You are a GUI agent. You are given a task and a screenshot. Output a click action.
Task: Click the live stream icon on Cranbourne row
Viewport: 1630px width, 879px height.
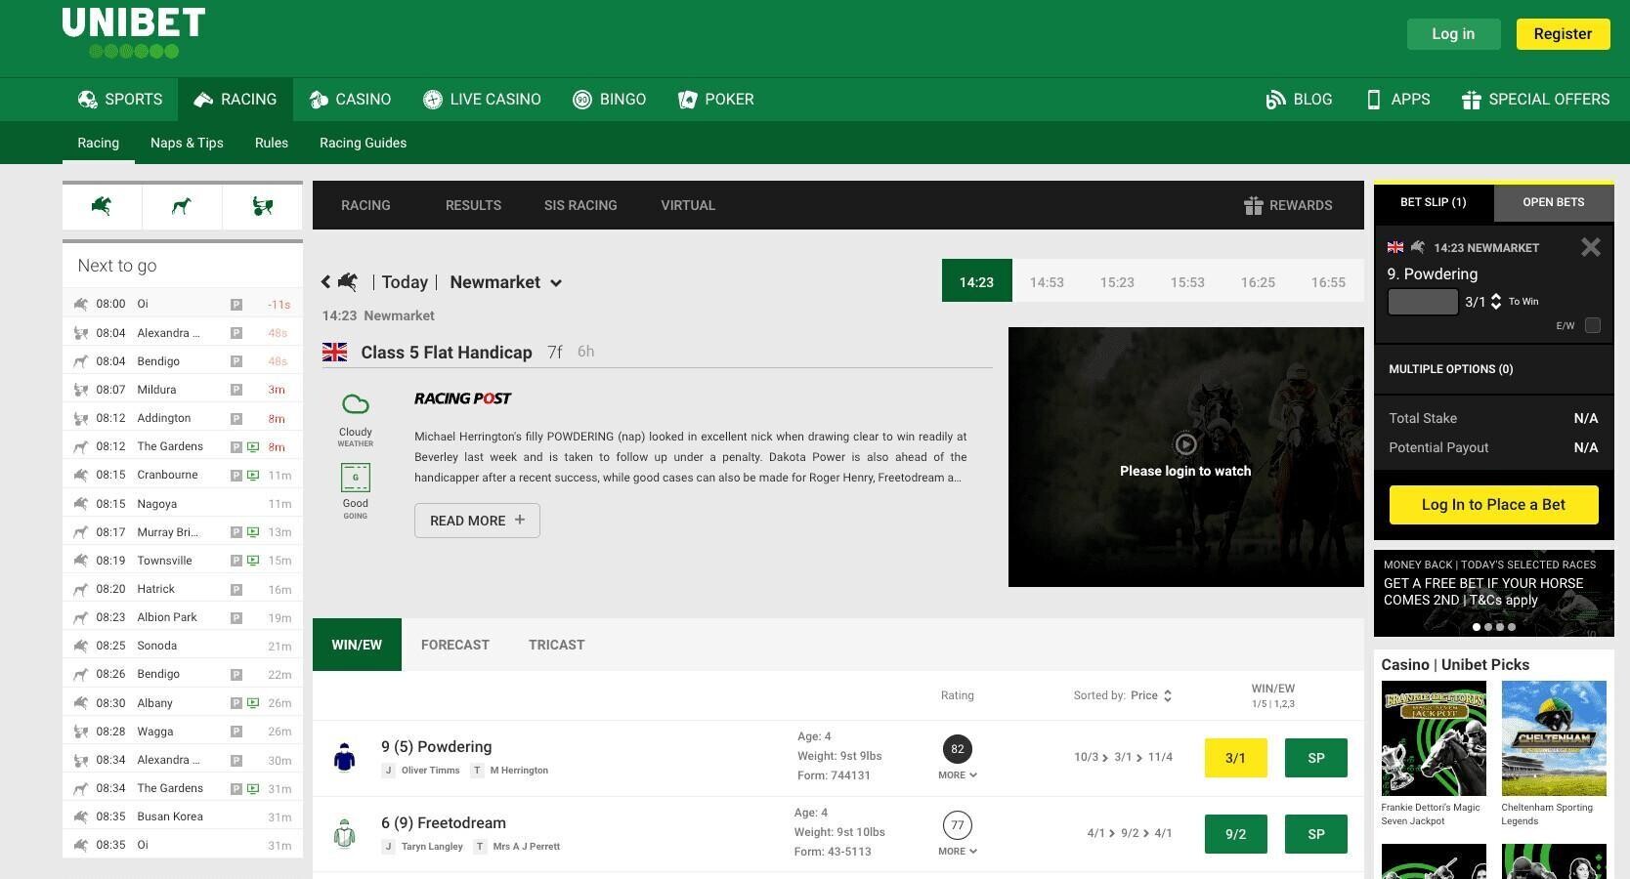click(253, 475)
